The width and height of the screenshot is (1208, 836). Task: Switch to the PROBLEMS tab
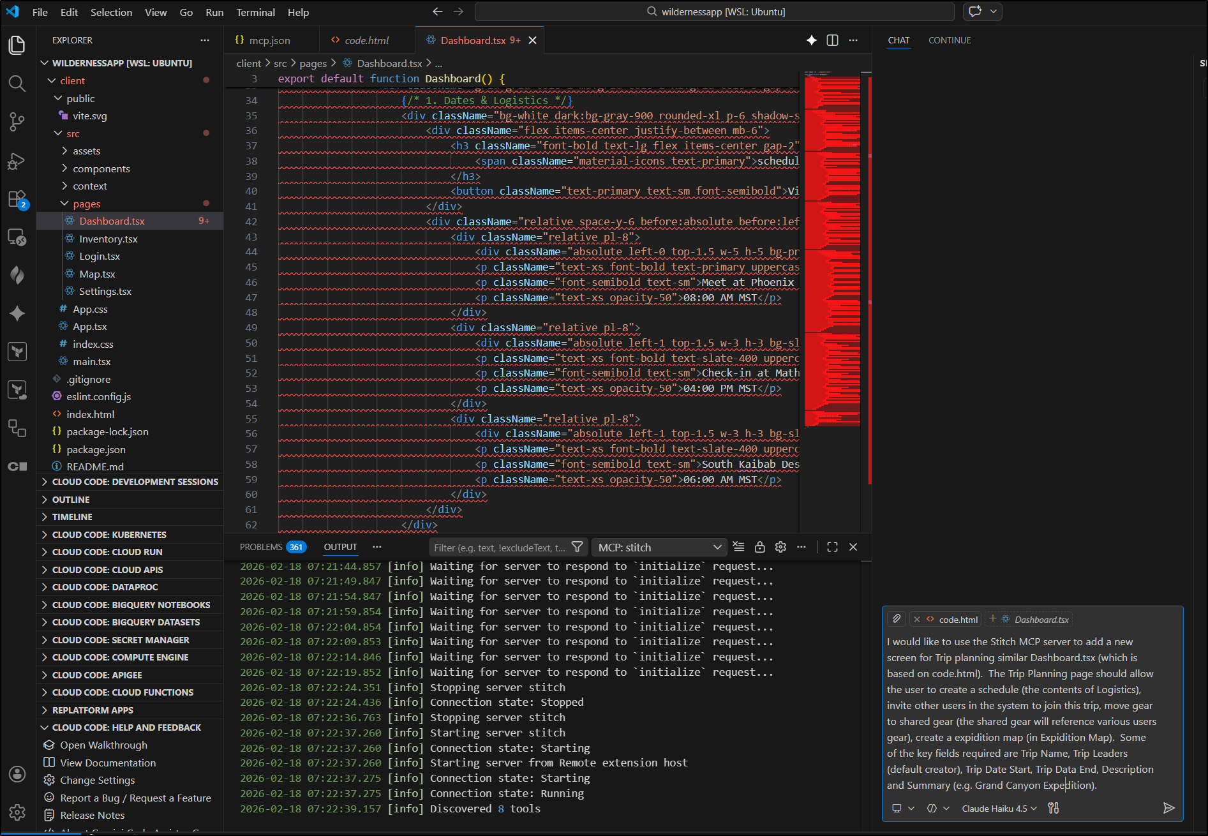tap(261, 547)
